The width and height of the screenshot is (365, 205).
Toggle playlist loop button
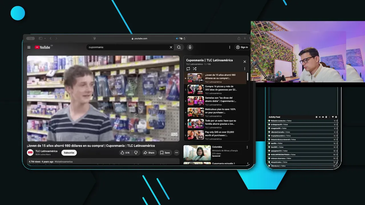click(188, 69)
